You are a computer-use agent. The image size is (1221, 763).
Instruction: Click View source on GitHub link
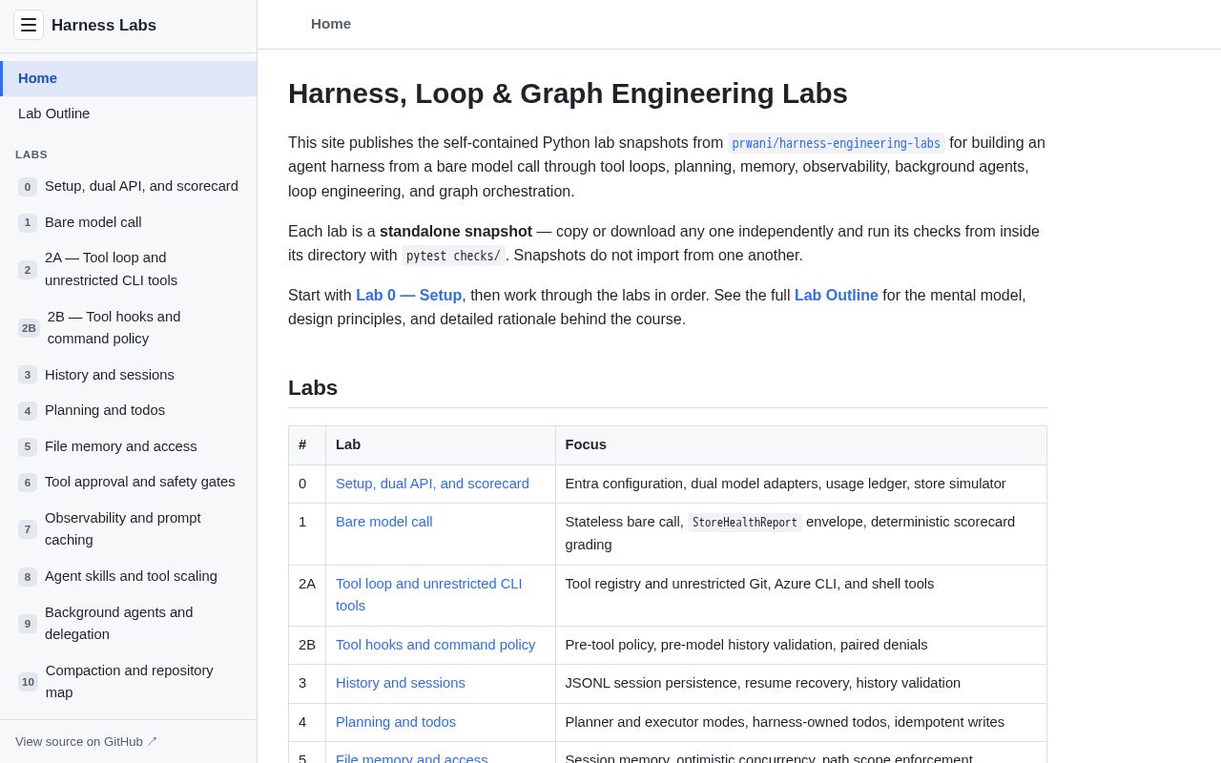point(86,741)
